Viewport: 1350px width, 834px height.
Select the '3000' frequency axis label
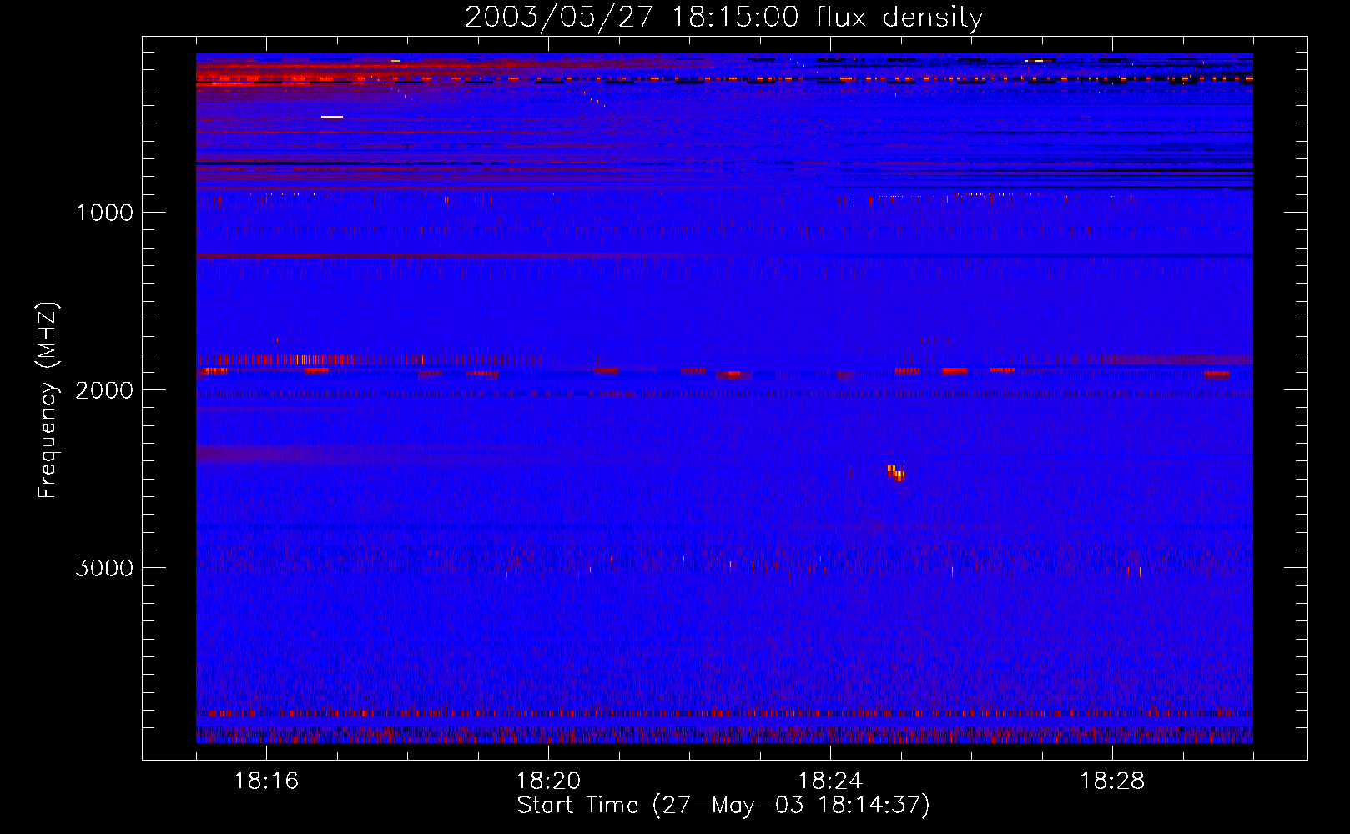[x=104, y=568]
